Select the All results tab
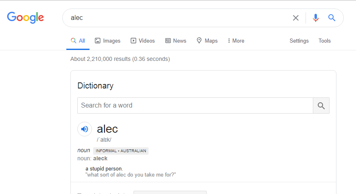Viewport: 356px width, 194px height. [x=78, y=41]
